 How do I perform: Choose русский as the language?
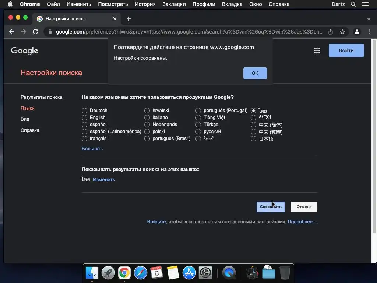[x=198, y=132]
